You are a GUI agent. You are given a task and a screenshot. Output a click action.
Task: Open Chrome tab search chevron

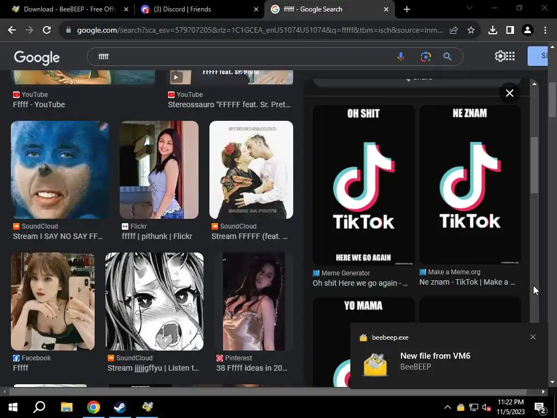pyautogui.click(x=469, y=8)
